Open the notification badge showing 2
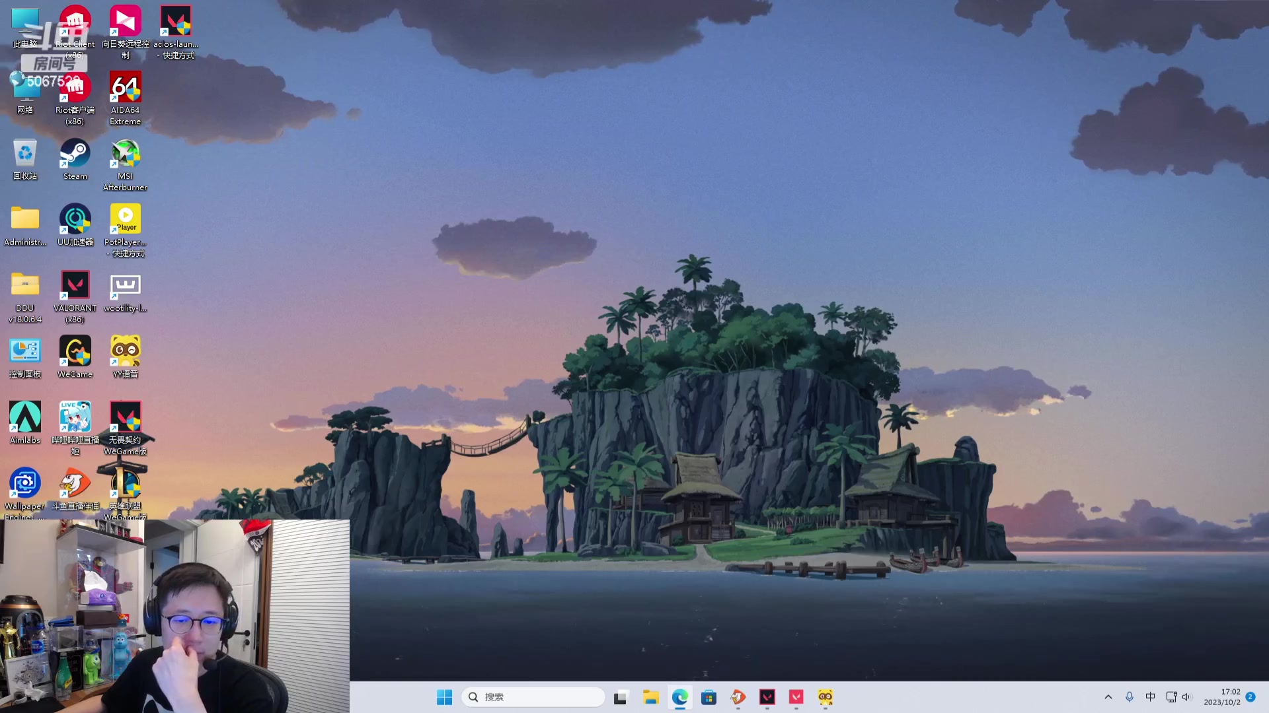The height and width of the screenshot is (713, 1269). click(1250, 697)
